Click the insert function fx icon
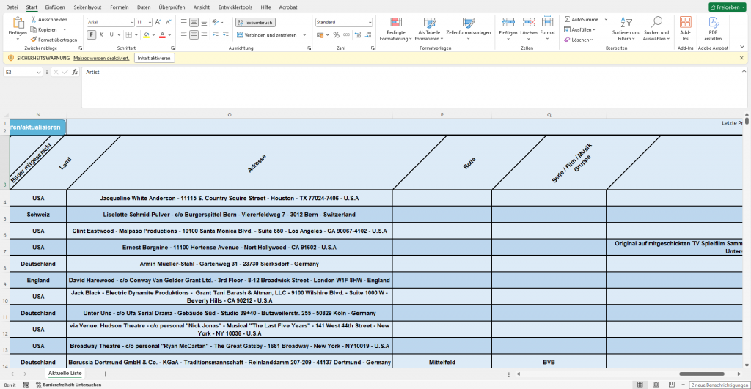The image size is (751, 389). point(75,72)
